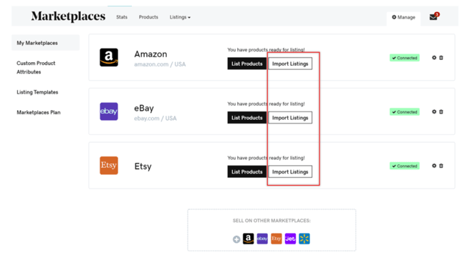The width and height of the screenshot is (470, 260).
Task: Click the amazon.com / USA text
Action: [x=160, y=64]
